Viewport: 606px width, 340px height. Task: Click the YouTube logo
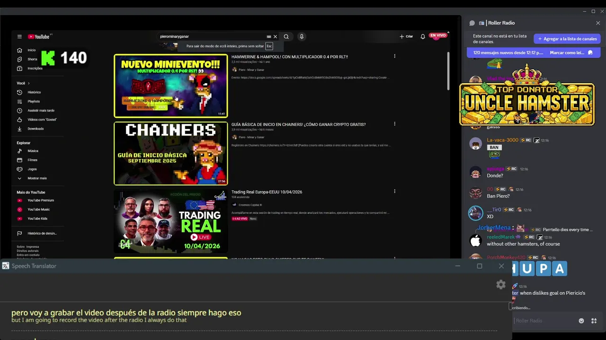coord(39,37)
